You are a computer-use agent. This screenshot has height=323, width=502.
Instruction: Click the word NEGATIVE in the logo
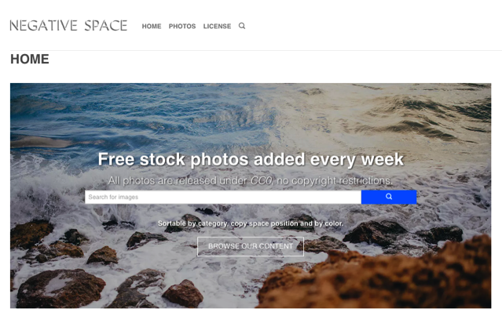coord(43,26)
